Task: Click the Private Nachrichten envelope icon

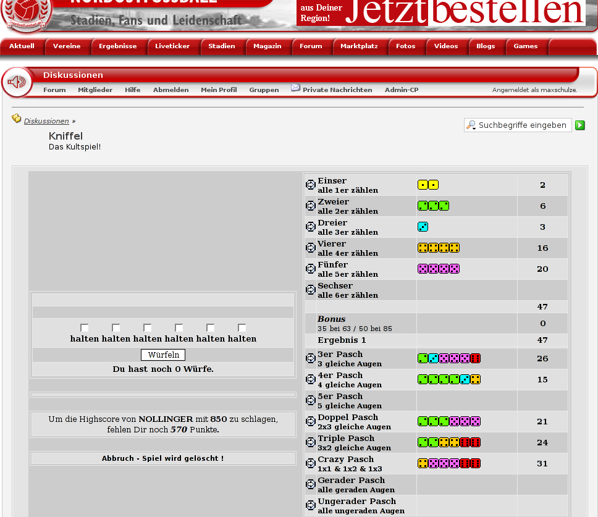Action: coord(296,88)
